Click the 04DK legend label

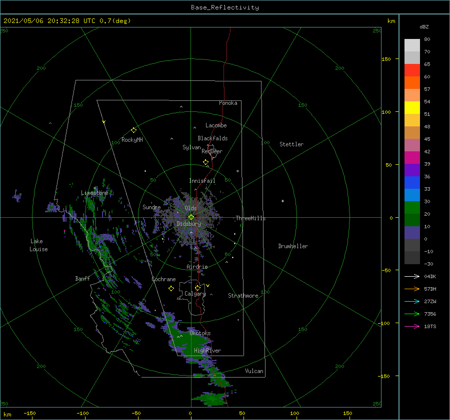(430, 277)
